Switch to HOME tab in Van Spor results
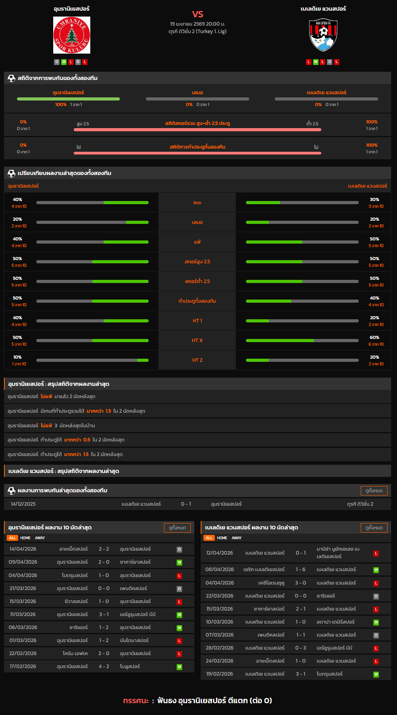Screen dimensions: 397x715 (x=222, y=538)
